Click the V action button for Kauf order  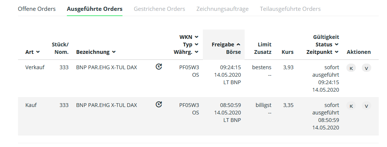tap(366, 106)
